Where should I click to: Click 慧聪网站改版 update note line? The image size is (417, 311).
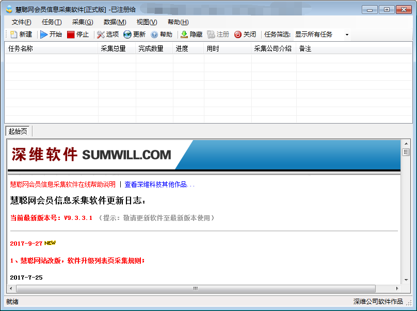point(77,261)
